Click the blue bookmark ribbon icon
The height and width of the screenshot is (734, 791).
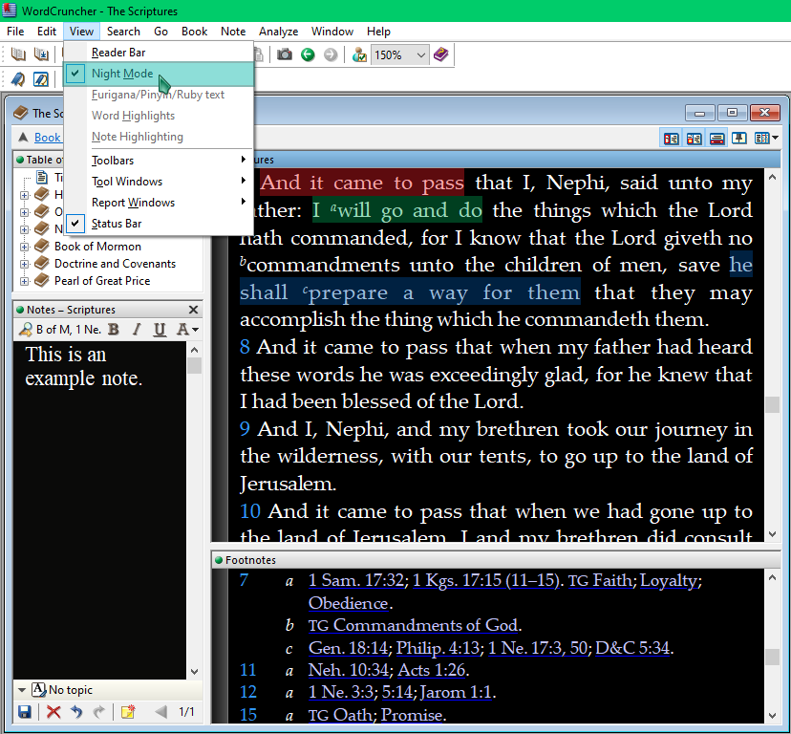coord(18,79)
